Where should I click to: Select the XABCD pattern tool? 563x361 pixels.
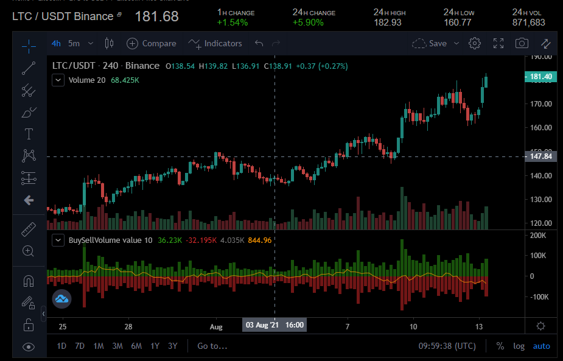pyautogui.click(x=29, y=155)
